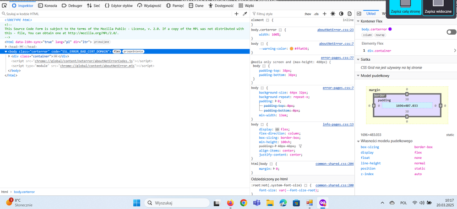Toggle the .cls classes panel
The width and height of the screenshot is (457, 209).
point(316,14)
